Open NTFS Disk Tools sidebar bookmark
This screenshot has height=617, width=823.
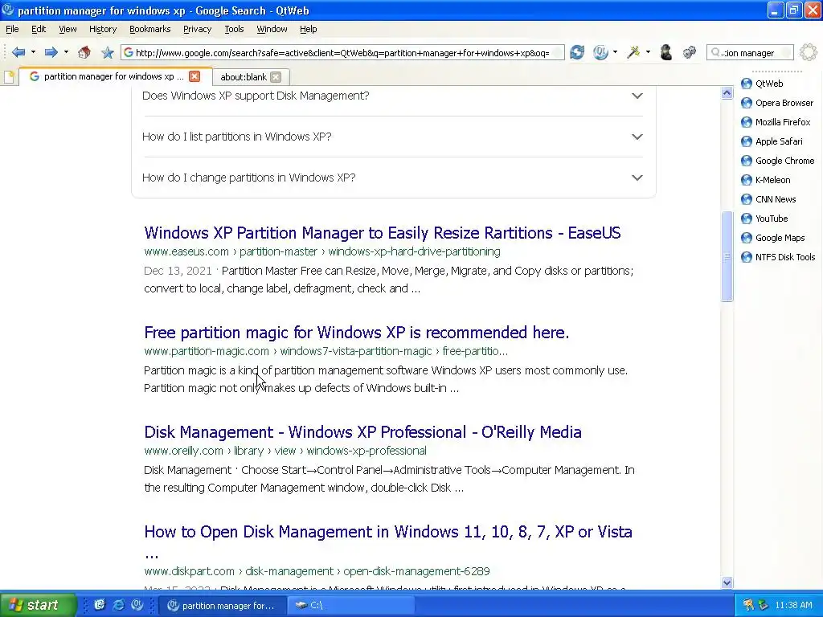tap(778, 257)
